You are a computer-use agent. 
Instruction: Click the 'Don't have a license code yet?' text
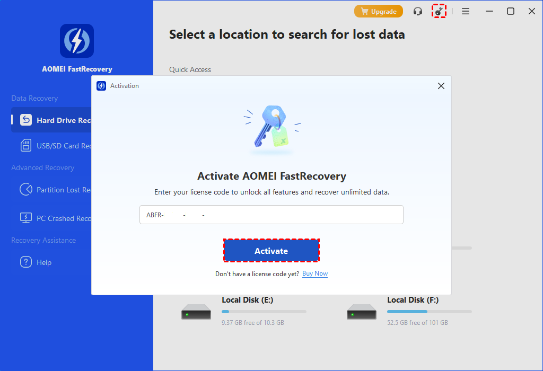[257, 274]
